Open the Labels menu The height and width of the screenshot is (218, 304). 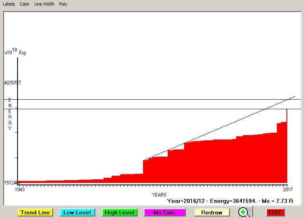pyautogui.click(x=9, y=4)
